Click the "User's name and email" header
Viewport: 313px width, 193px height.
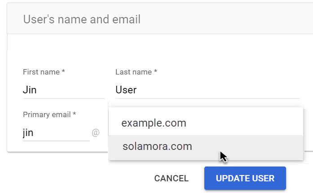(82, 19)
